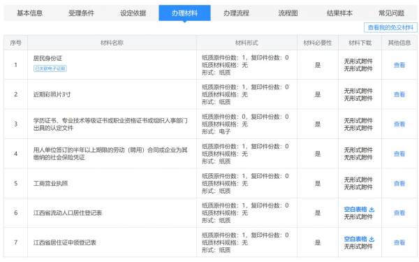Click the 材料下载 column header

360,43
